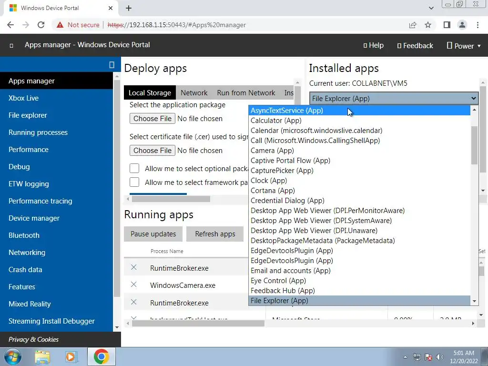This screenshot has width=488, height=366.
Task: Click the network tray icon
Action: click(x=417, y=357)
